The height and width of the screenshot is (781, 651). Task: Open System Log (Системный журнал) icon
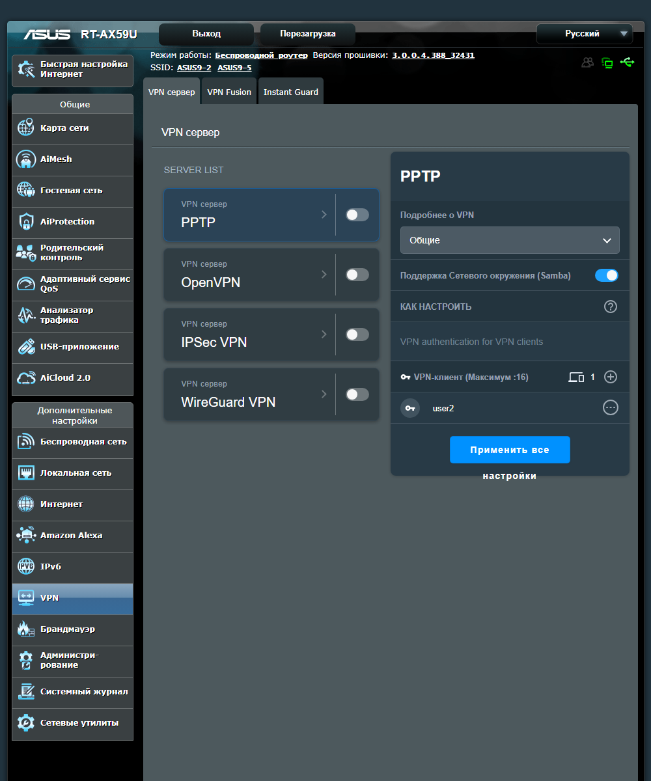click(x=26, y=692)
